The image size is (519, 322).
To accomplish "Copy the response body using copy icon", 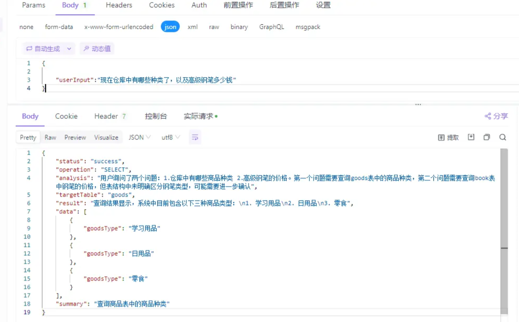I will pos(487,137).
